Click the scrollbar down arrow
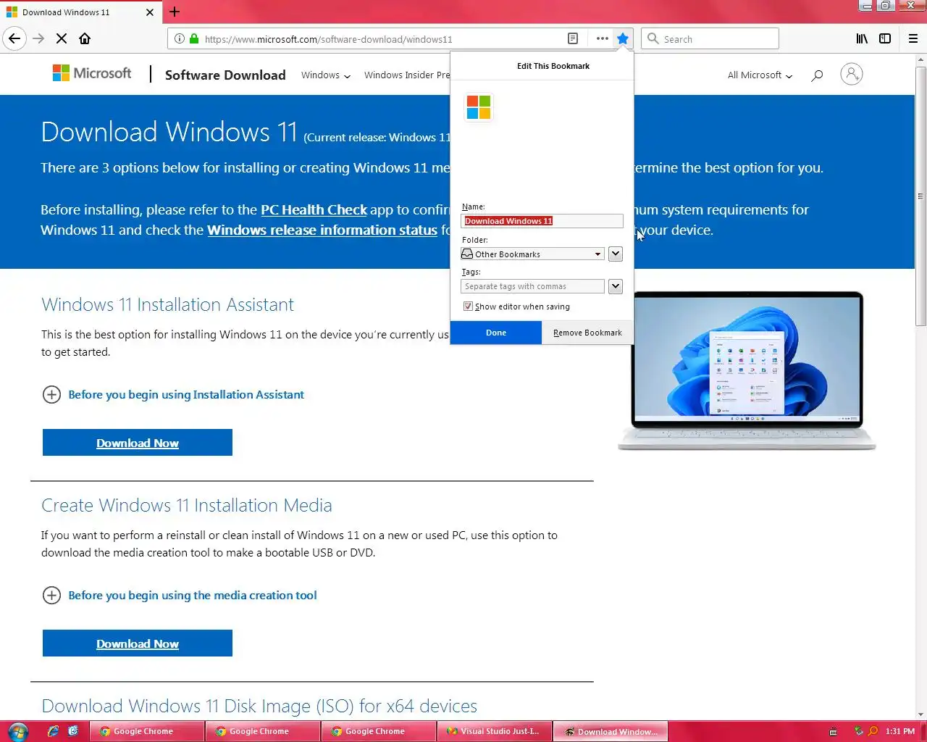 [x=920, y=714]
